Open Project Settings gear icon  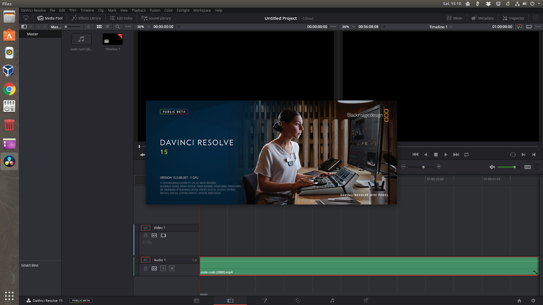pos(533,301)
